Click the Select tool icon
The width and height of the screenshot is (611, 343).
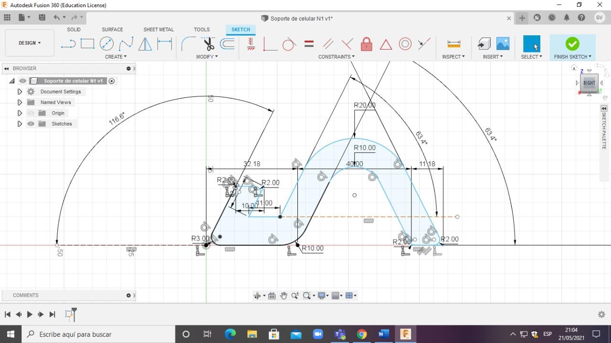(532, 44)
